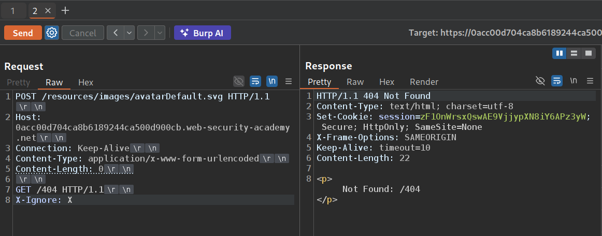Open the Response panel hamburger menu
Screen dimensions: 602x236
coord(590,81)
